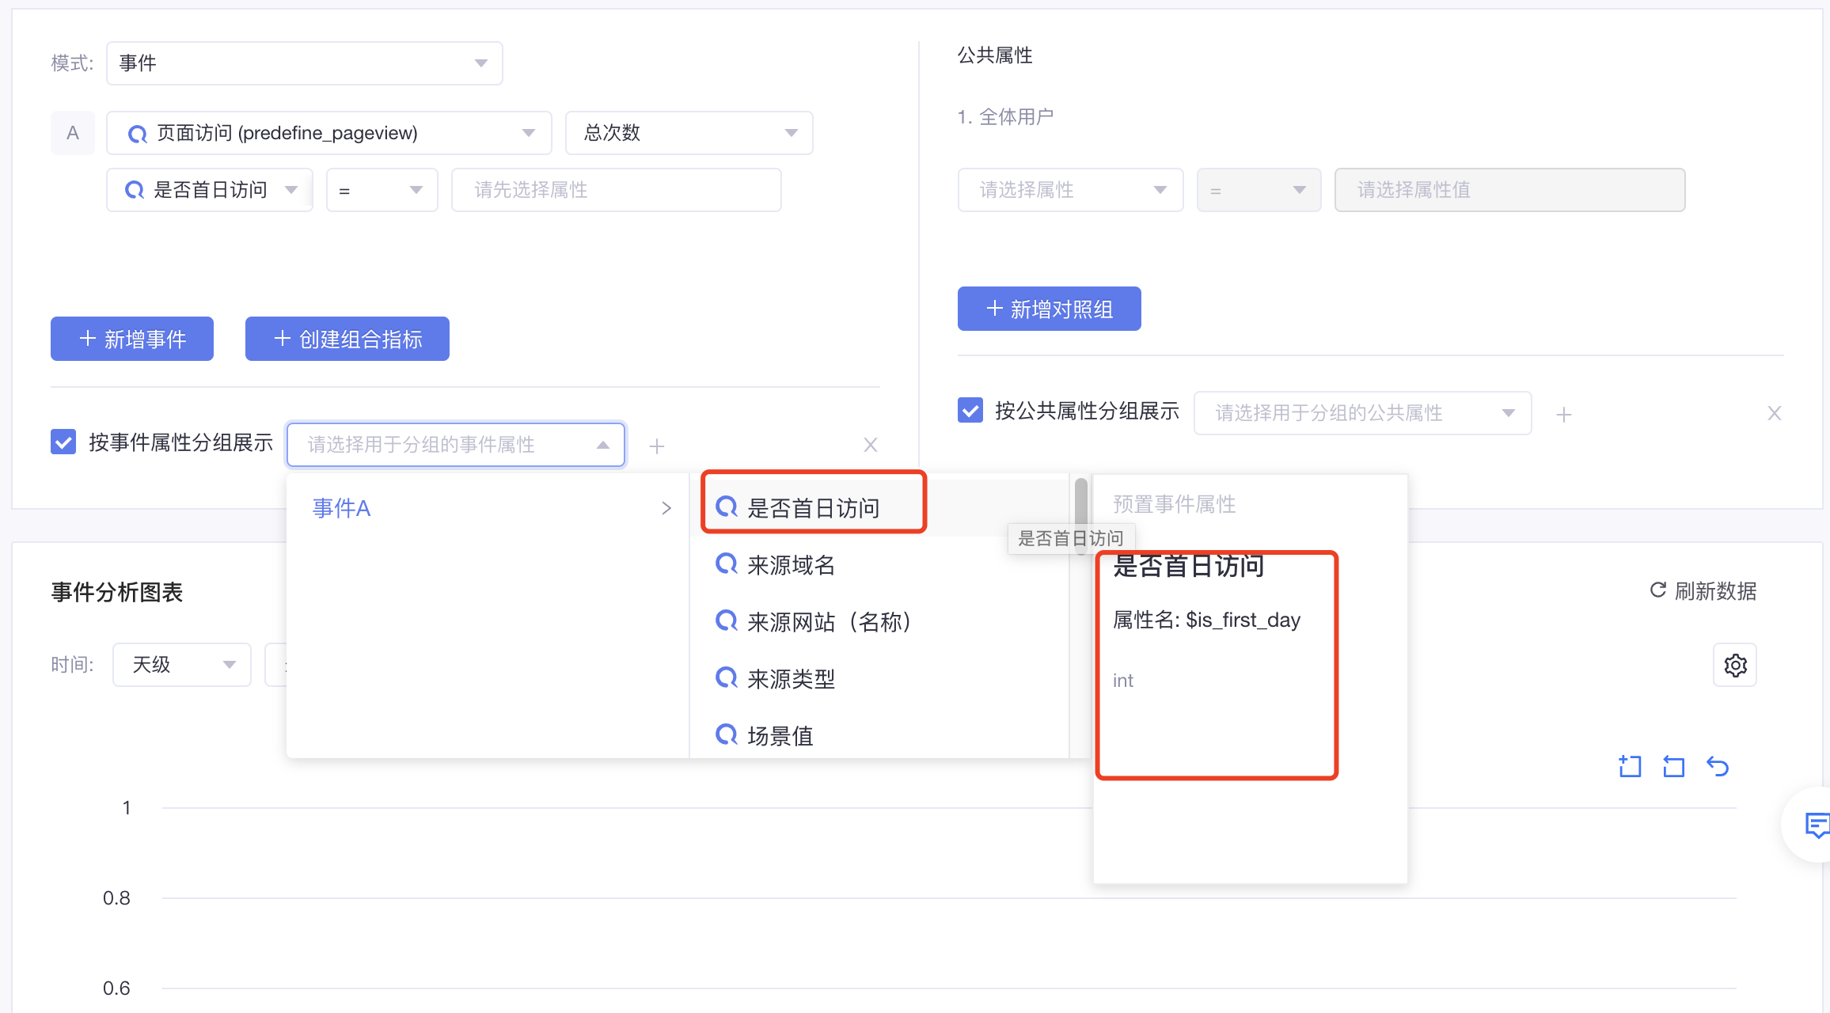Open the public attribute operator dropdown
Screen dimensions: 1830x1013
pyautogui.click(x=1259, y=190)
